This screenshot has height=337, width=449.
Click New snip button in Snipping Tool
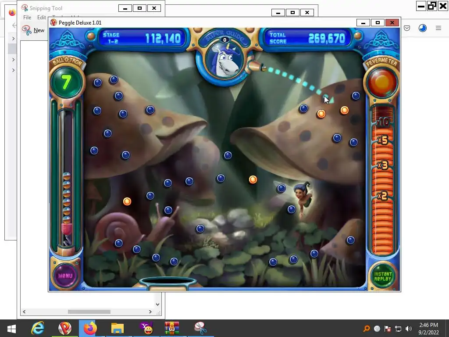(33, 30)
